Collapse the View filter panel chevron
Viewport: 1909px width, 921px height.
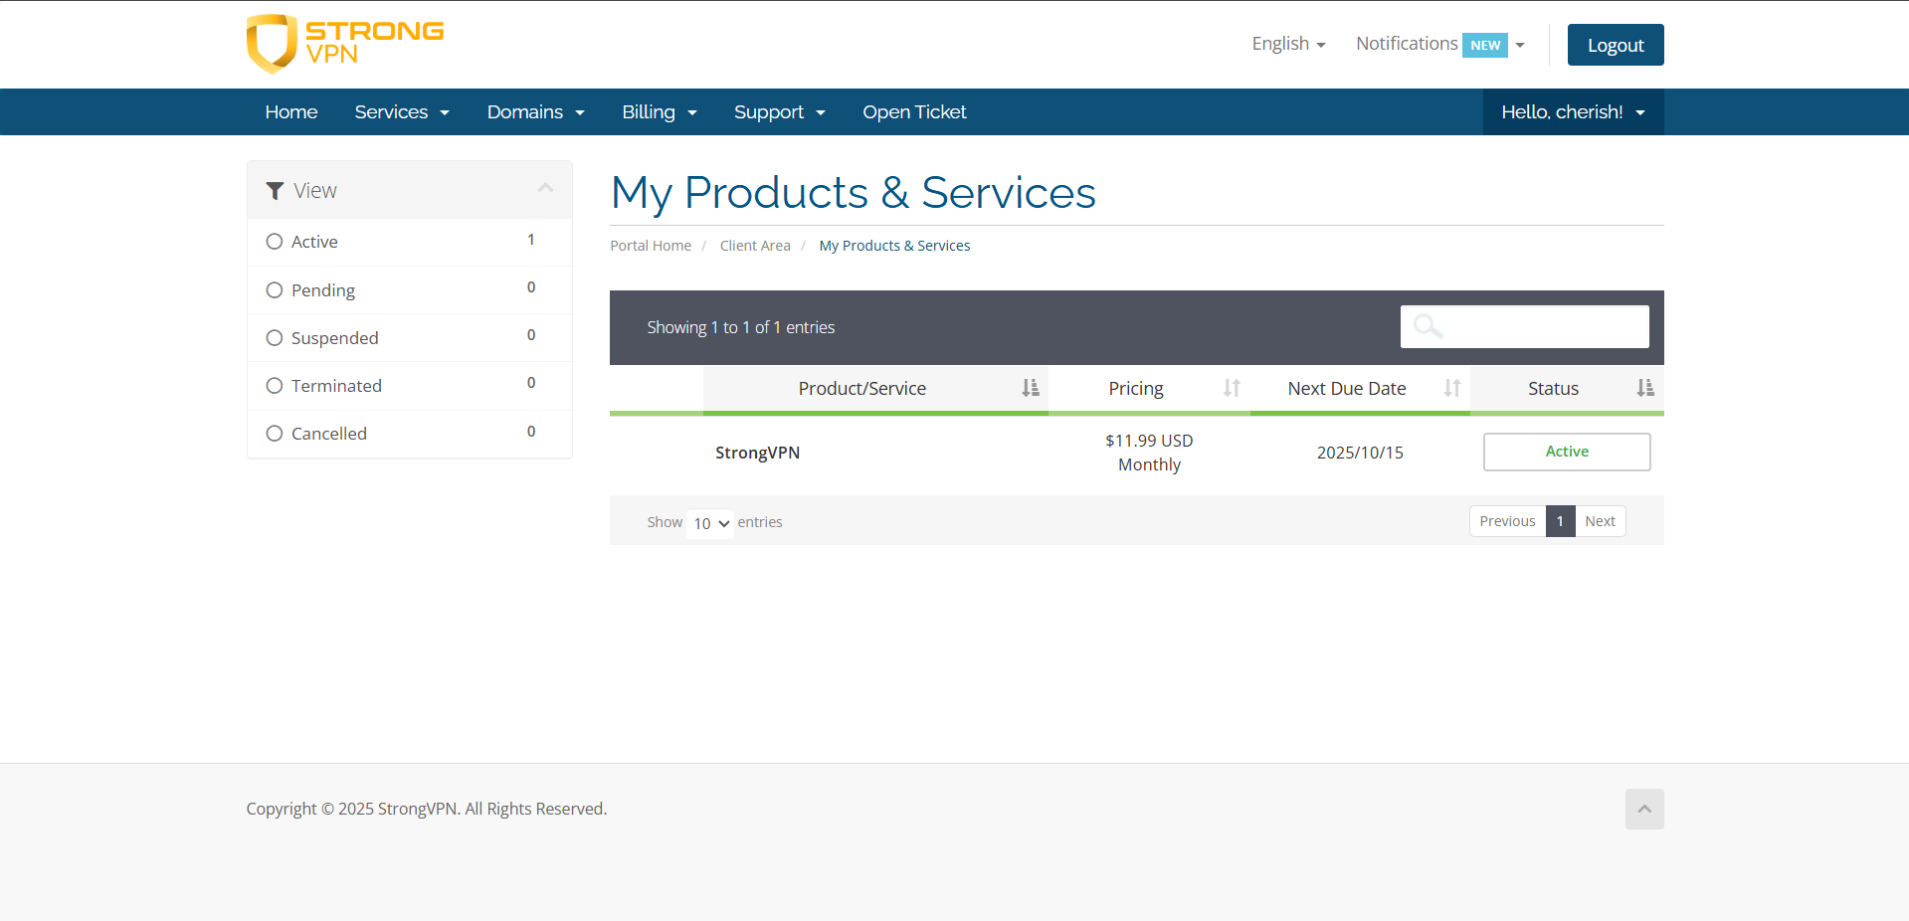tap(545, 188)
